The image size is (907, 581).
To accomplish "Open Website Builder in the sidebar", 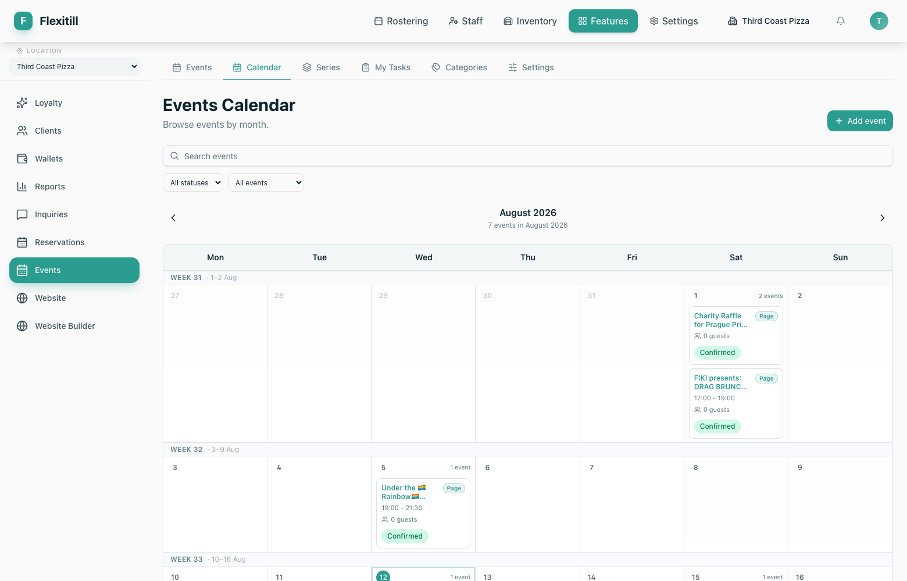I will click(74, 326).
